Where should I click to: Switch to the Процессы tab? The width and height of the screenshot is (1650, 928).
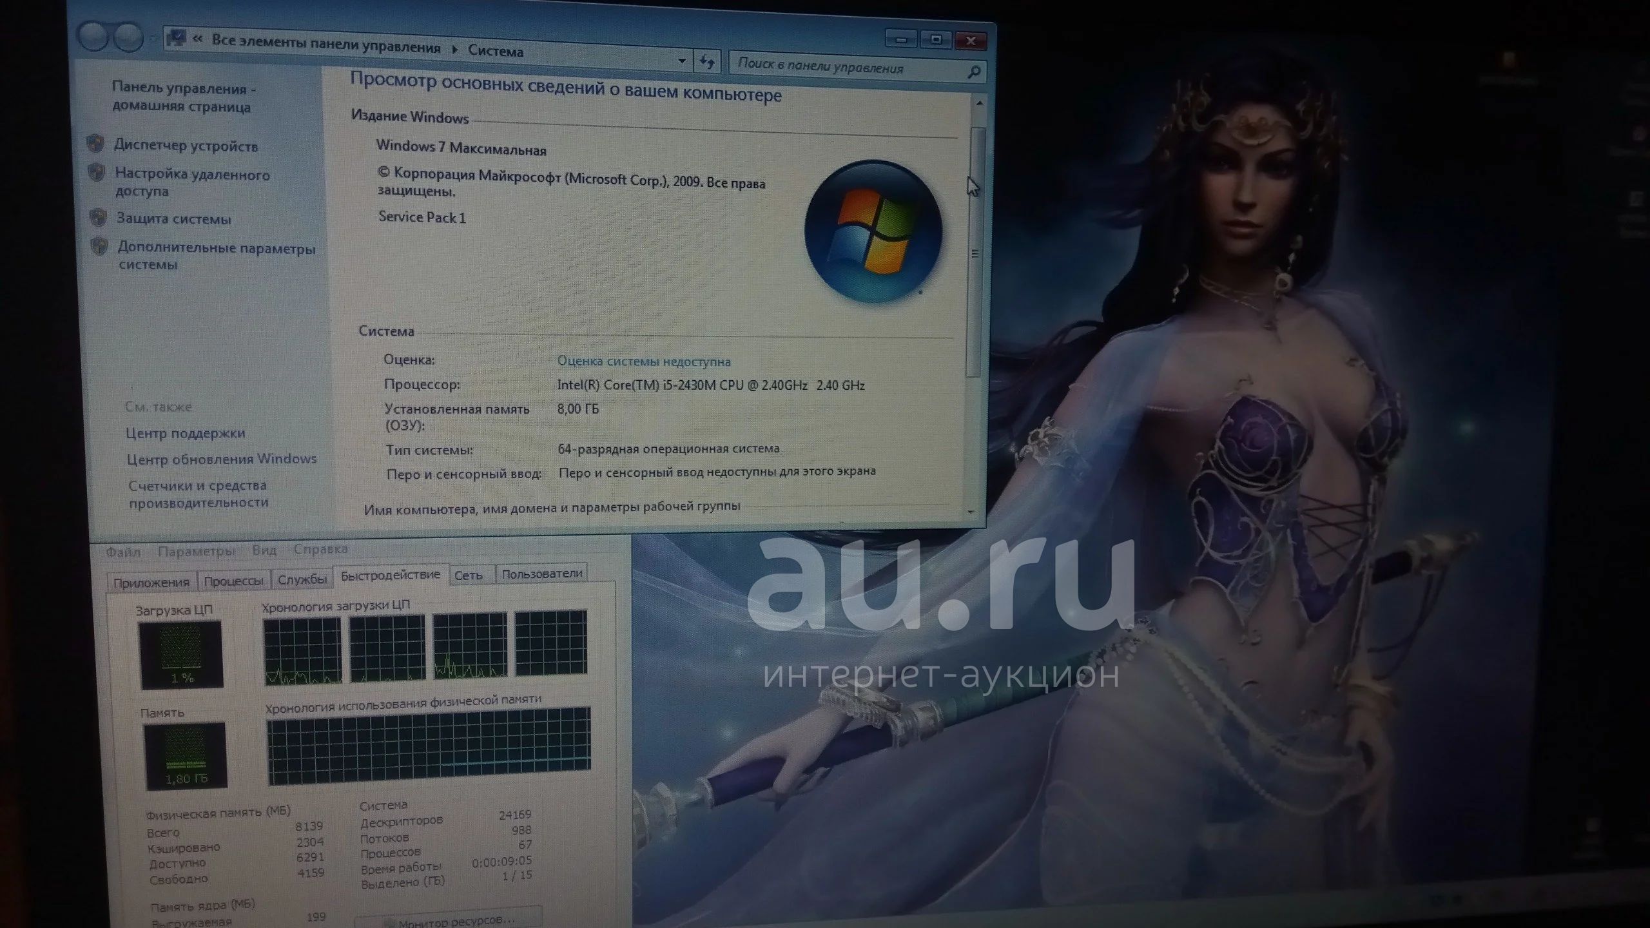click(233, 581)
